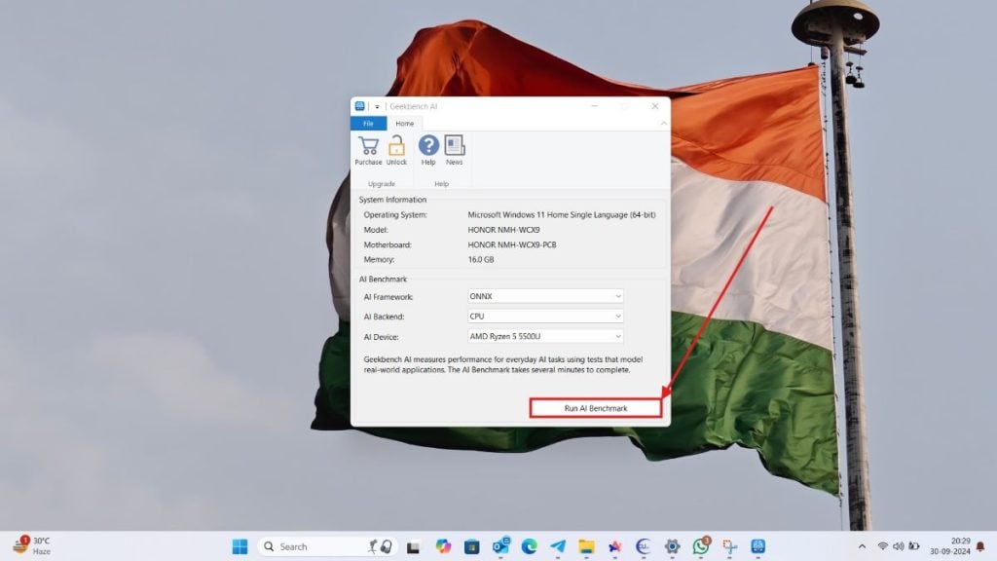Viewport: 997px width, 561px height.
Task: Open the clock and date 20:29
Action: point(950,546)
